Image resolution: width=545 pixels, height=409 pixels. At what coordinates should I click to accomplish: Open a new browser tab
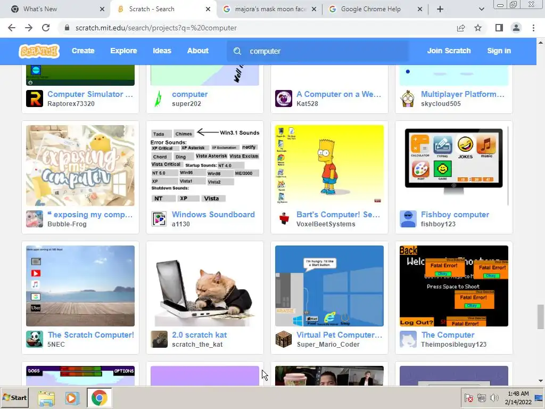440,9
